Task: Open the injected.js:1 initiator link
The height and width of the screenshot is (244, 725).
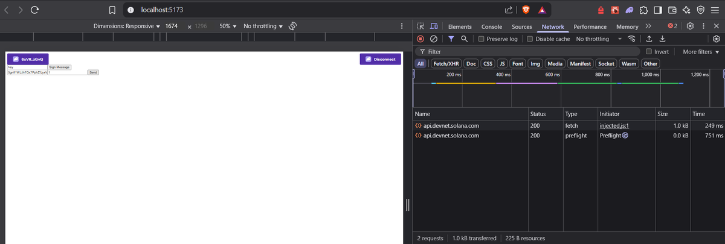Action: click(614, 125)
